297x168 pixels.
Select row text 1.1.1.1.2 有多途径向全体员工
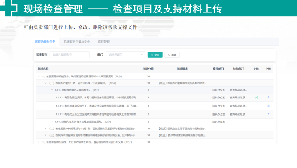tap(97, 106)
